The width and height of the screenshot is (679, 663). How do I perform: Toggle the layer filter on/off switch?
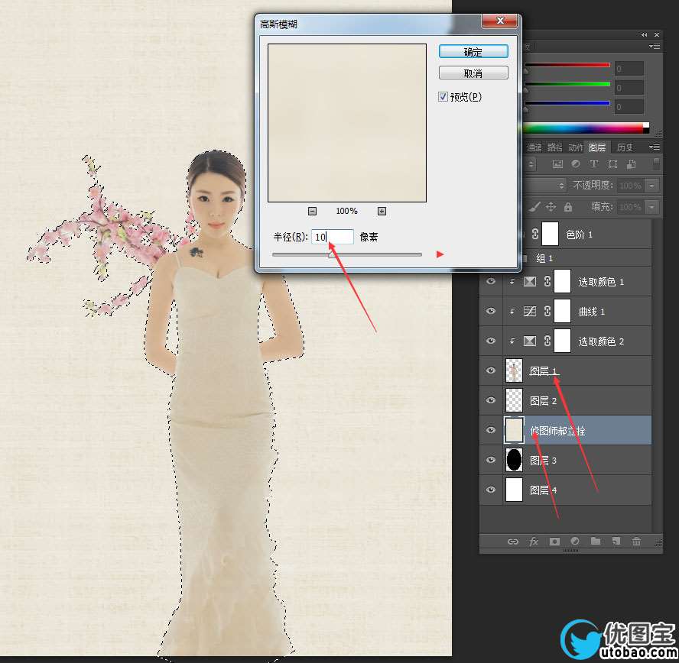click(x=657, y=164)
